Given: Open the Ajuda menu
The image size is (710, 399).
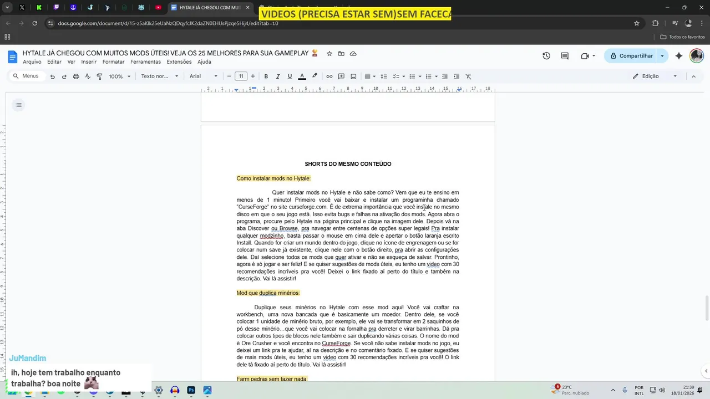Looking at the screenshot, I should pos(204,62).
